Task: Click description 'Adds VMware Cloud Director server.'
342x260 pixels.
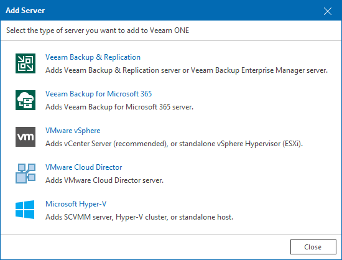Action: coord(104,180)
